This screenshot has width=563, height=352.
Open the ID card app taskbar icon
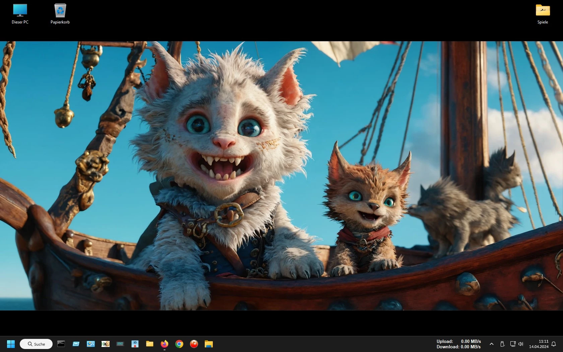click(x=135, y=344)
